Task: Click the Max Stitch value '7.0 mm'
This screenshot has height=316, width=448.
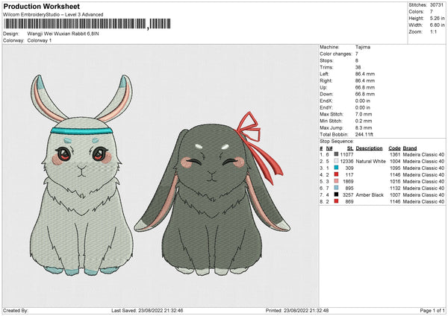Action: 364,114
